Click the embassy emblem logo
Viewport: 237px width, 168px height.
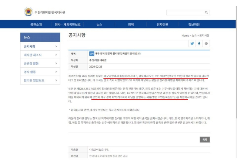29,11
